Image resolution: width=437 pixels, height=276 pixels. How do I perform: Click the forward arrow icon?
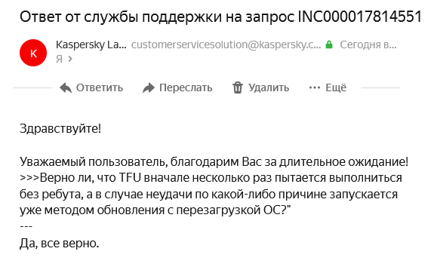pyautogui.click(x=149, y=88)
